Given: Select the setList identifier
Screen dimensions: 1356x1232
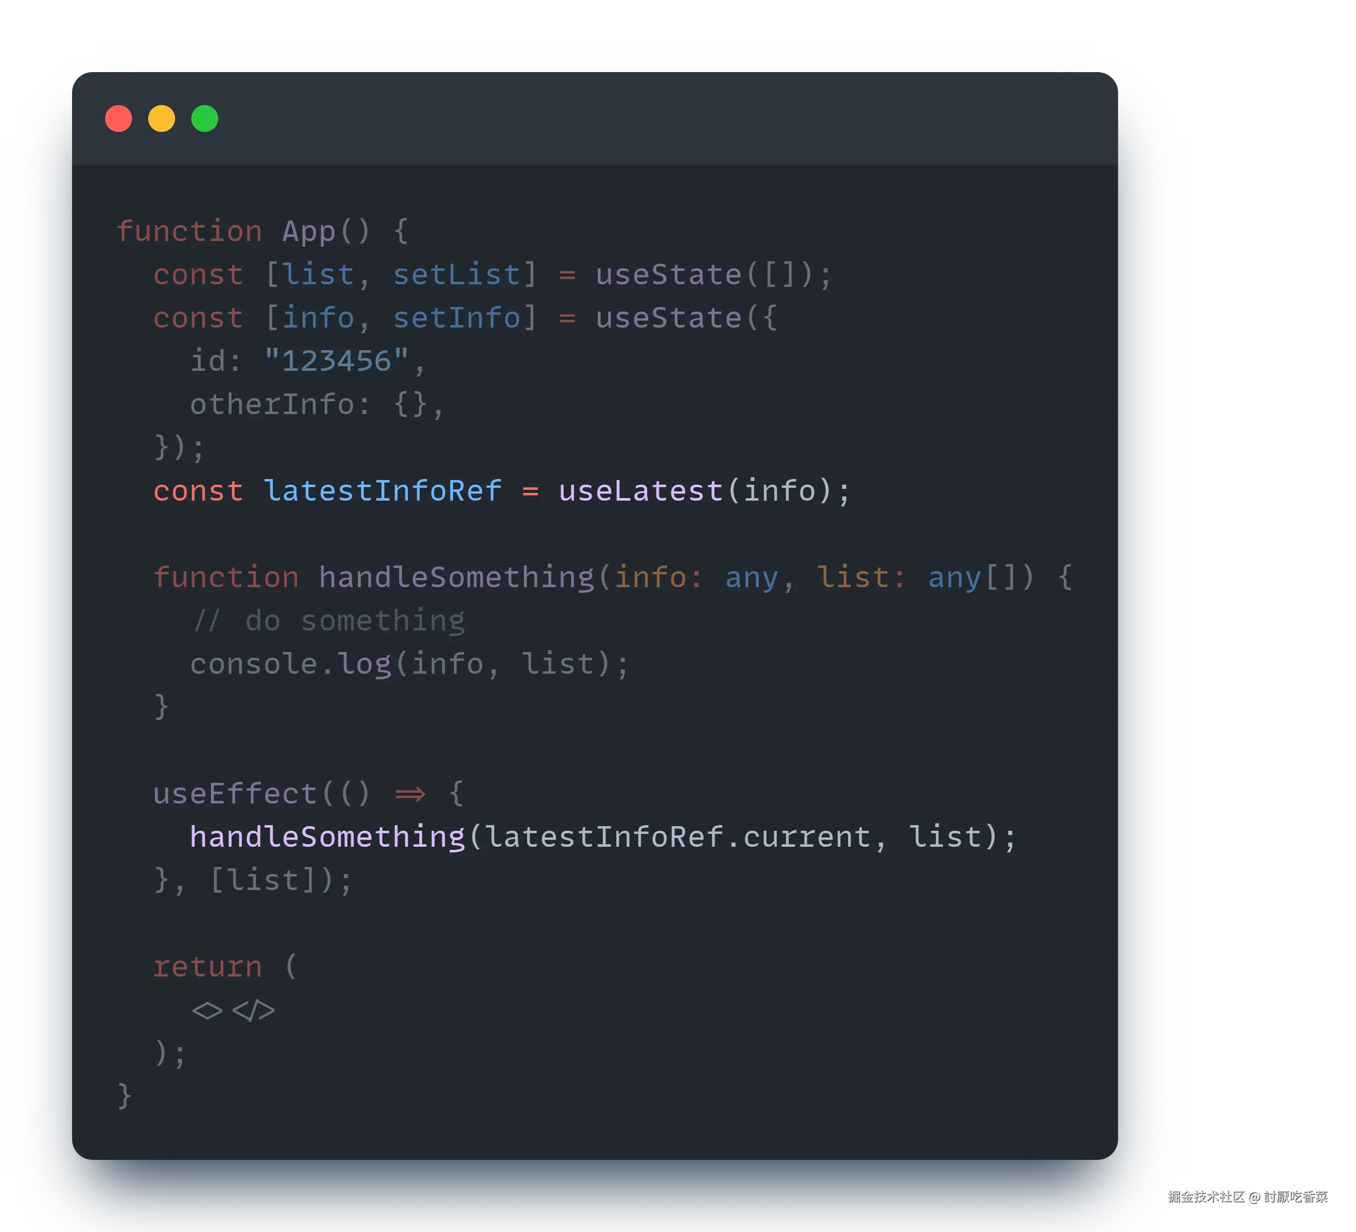Looking at the screenshot, I should pyautogui.click(x=457, y=275).
